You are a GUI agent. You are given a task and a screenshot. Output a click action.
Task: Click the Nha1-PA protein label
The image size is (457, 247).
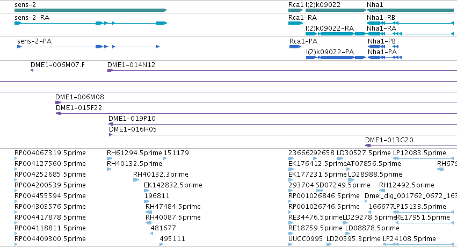pyautogui.click(x=382, y=52)
